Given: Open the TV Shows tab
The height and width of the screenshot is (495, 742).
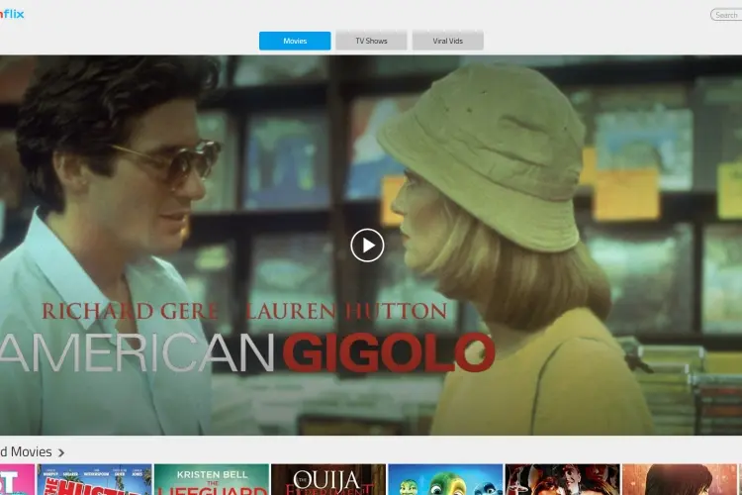Looking at the screenshot, I should (x=371, y=41).
